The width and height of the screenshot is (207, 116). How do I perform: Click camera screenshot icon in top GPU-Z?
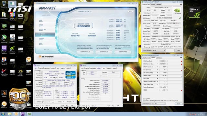(x=181, y=4)
